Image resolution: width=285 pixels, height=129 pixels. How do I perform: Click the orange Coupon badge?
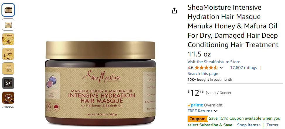(198, 119)
